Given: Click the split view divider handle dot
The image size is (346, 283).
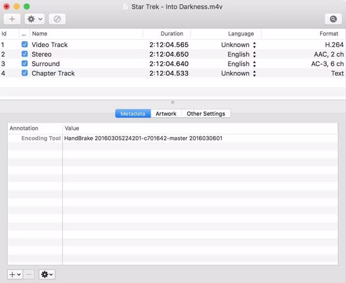Looking at the screenshot, I should [173, 102].
